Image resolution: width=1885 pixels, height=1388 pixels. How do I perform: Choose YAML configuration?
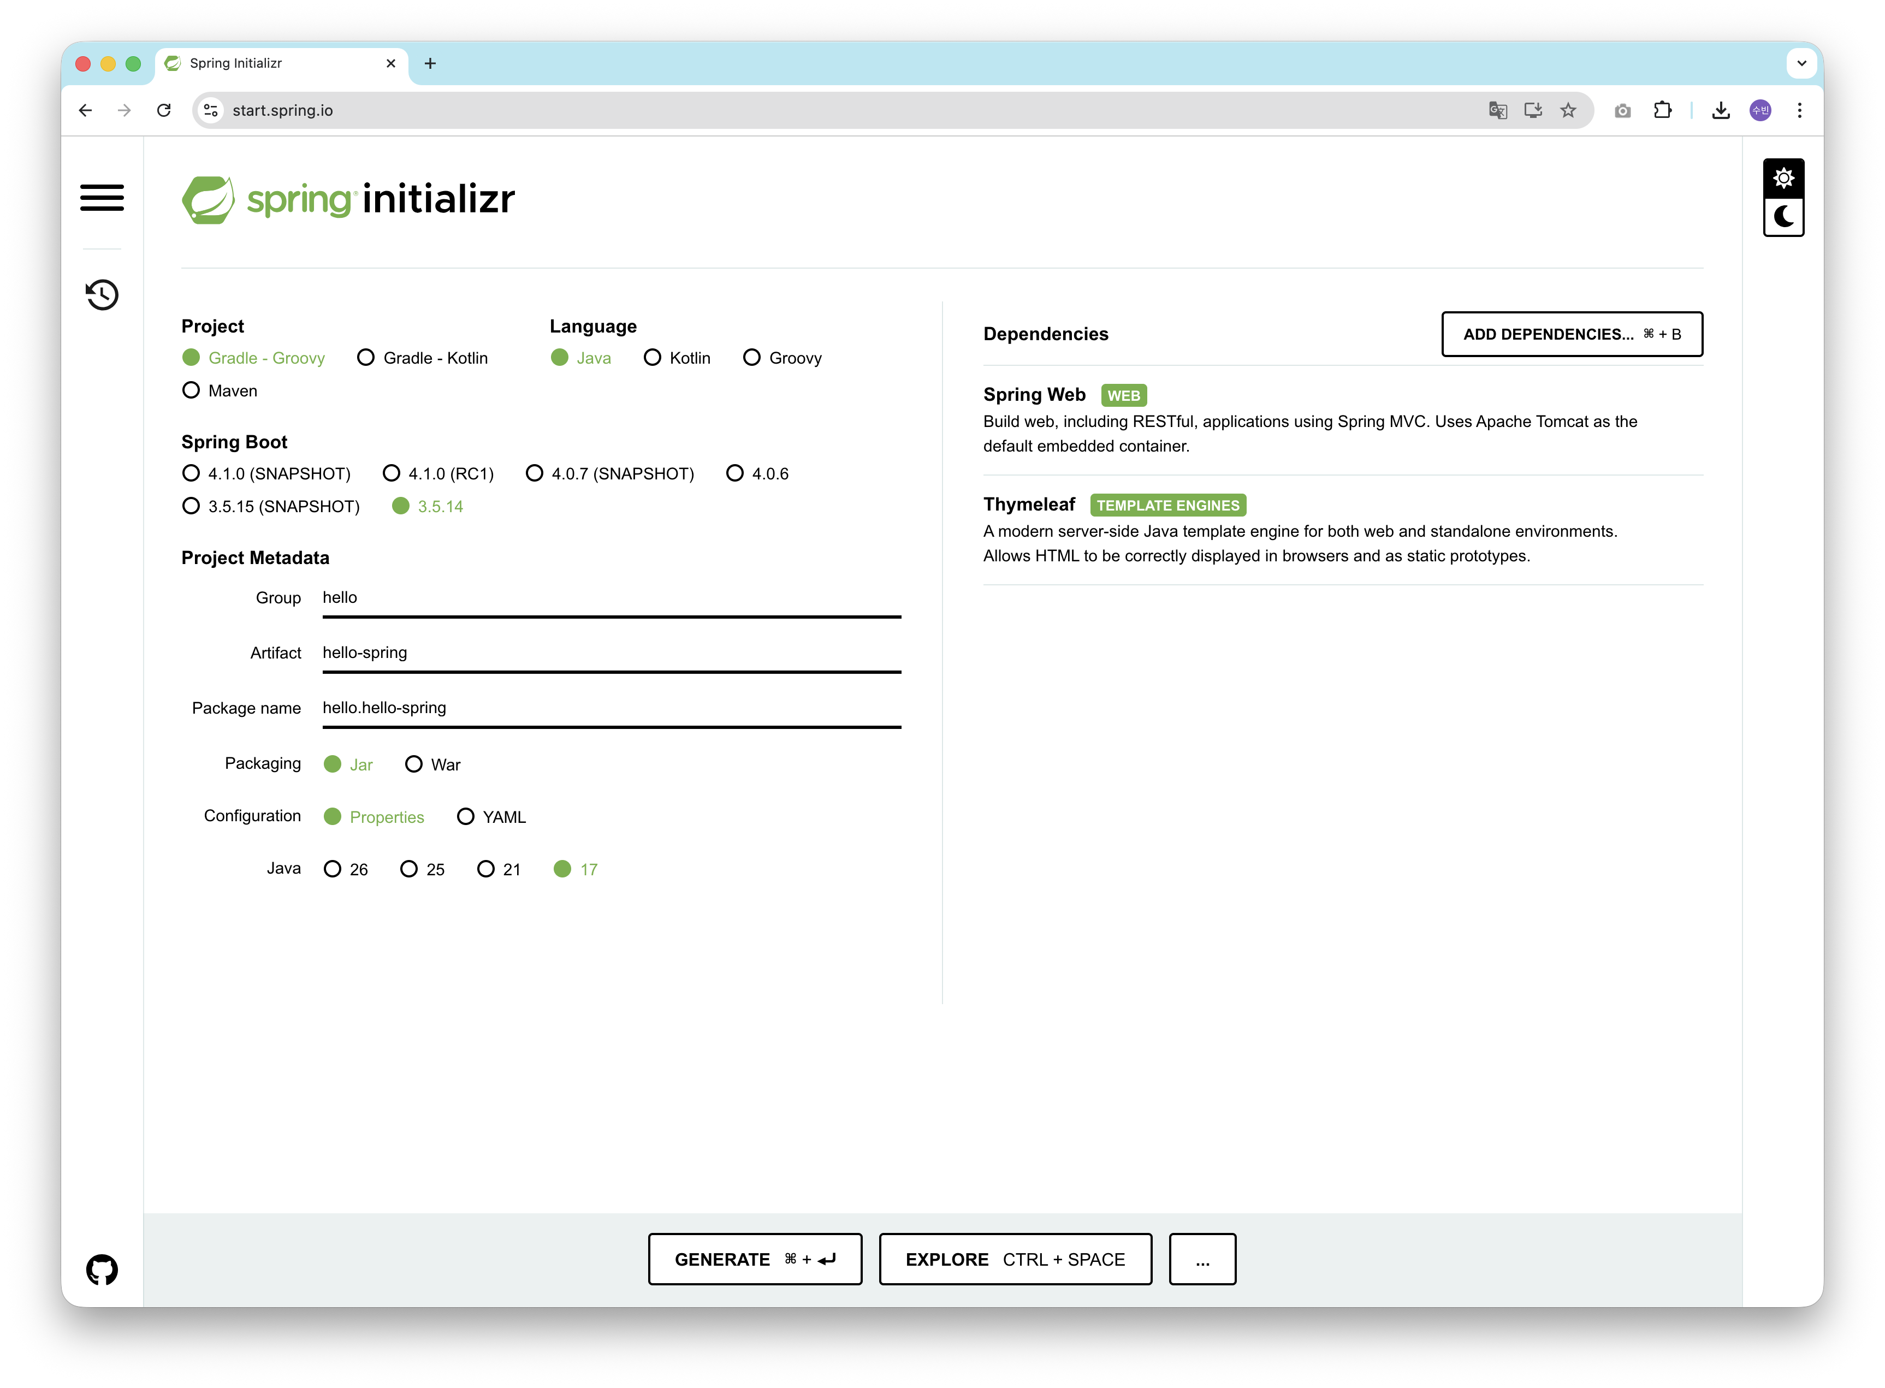point(491,817)
